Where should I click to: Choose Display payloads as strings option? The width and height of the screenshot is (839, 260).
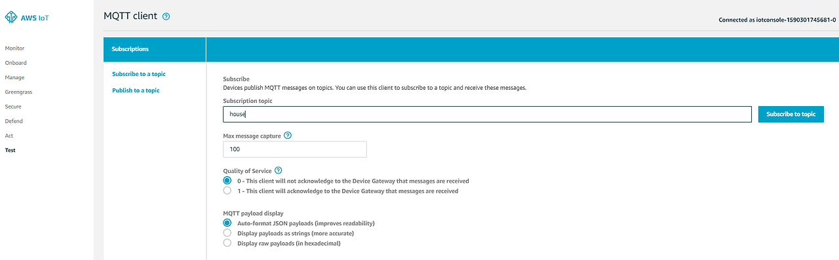pos(227,233)
